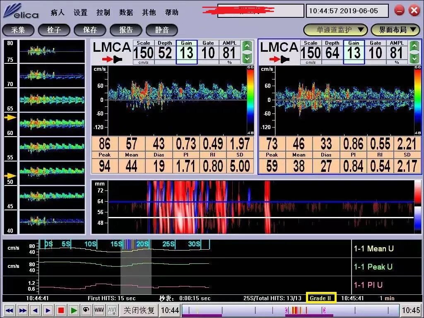
Task: Click the 报告 report button
Action: click(126, 30)
